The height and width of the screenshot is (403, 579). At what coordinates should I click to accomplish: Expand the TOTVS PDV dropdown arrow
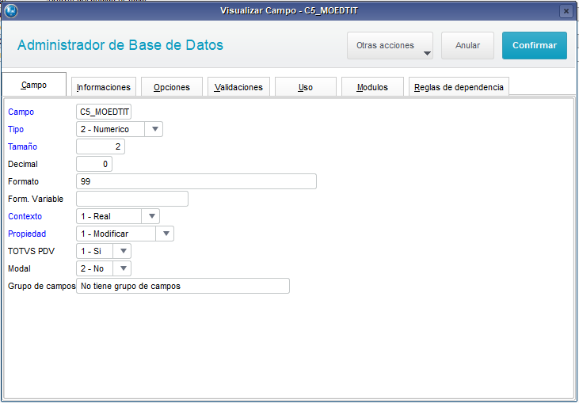[x=124, y=251]
